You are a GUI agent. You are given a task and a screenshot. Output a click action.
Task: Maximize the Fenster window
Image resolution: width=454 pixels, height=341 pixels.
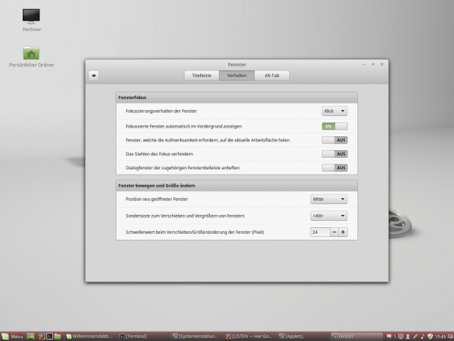point(373,65)
